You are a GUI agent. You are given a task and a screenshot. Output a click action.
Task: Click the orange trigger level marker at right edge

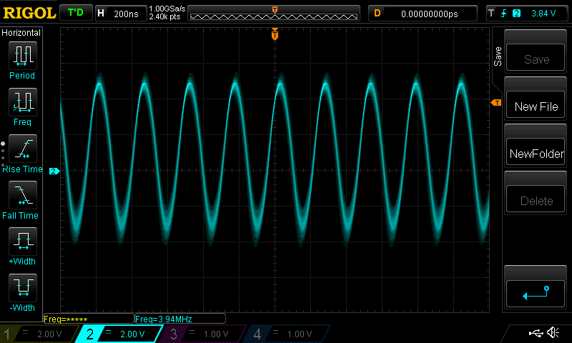point(495,103)
